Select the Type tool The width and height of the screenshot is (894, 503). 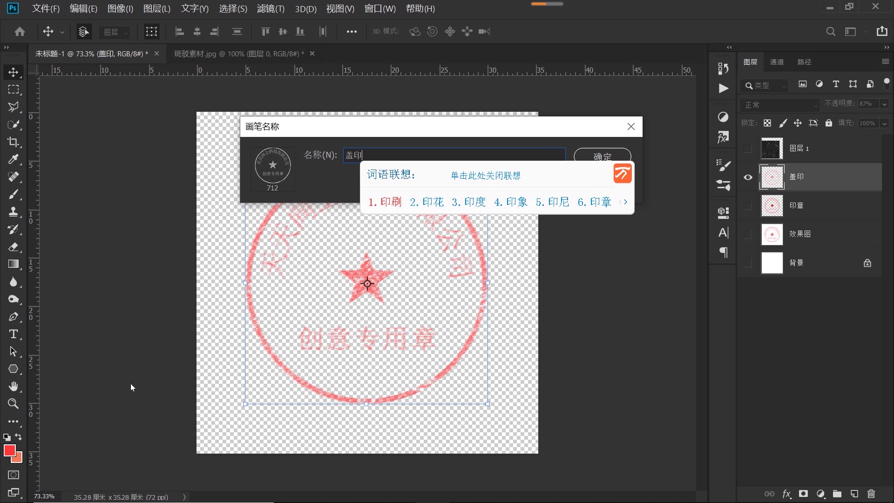(14, 334)
